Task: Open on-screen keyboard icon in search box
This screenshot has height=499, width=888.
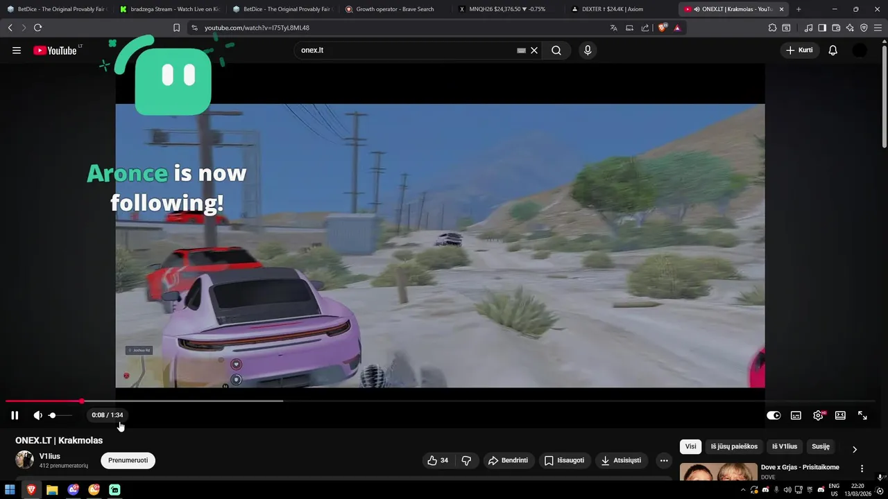Action: coord(521,51)
